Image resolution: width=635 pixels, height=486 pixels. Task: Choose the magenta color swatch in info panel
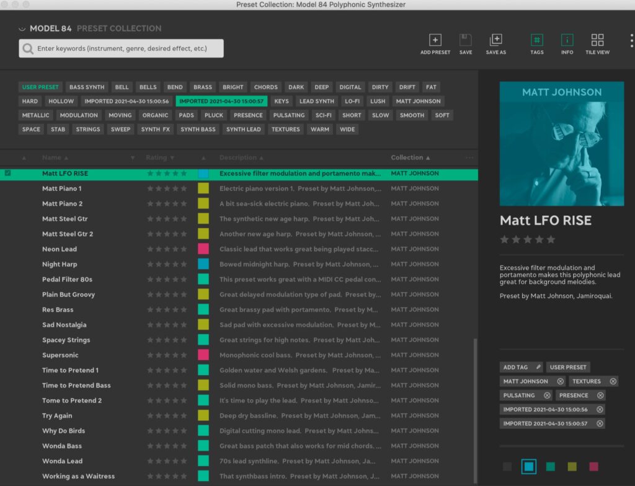click(x=593, y=466)
